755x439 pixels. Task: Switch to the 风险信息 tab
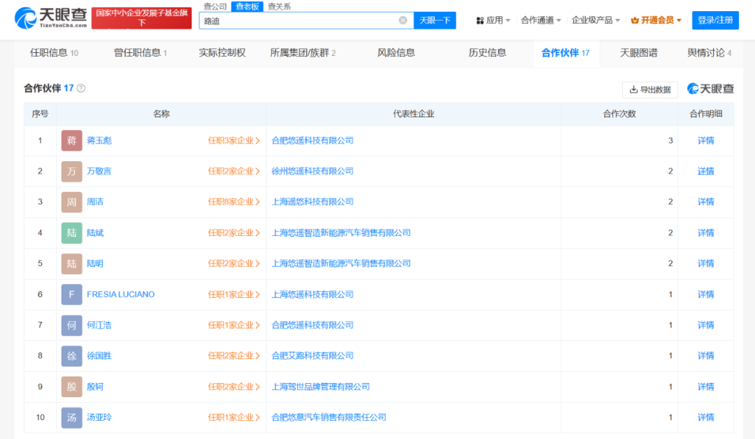pos(396,53)
